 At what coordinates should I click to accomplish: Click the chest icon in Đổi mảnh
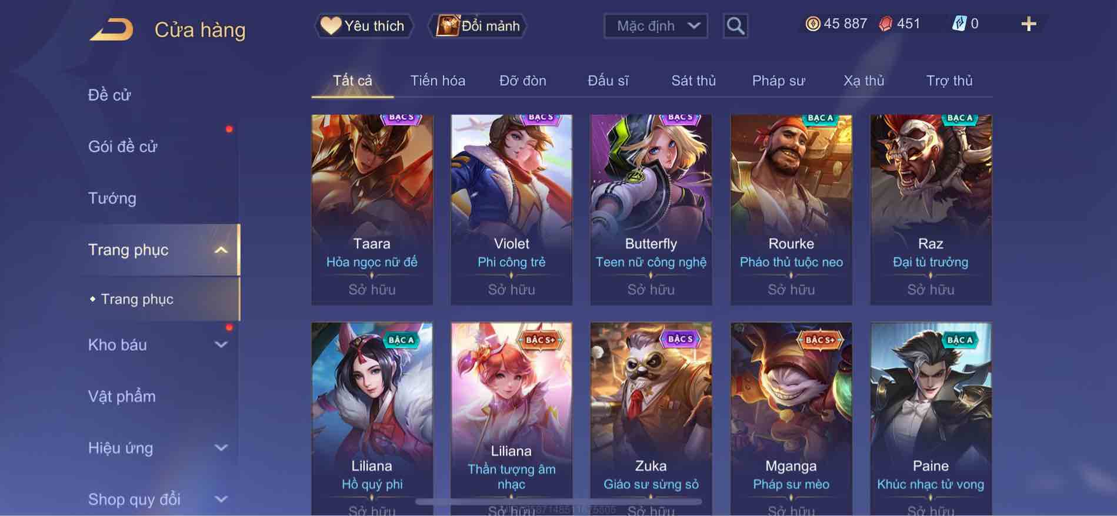(x=447, y=26)
